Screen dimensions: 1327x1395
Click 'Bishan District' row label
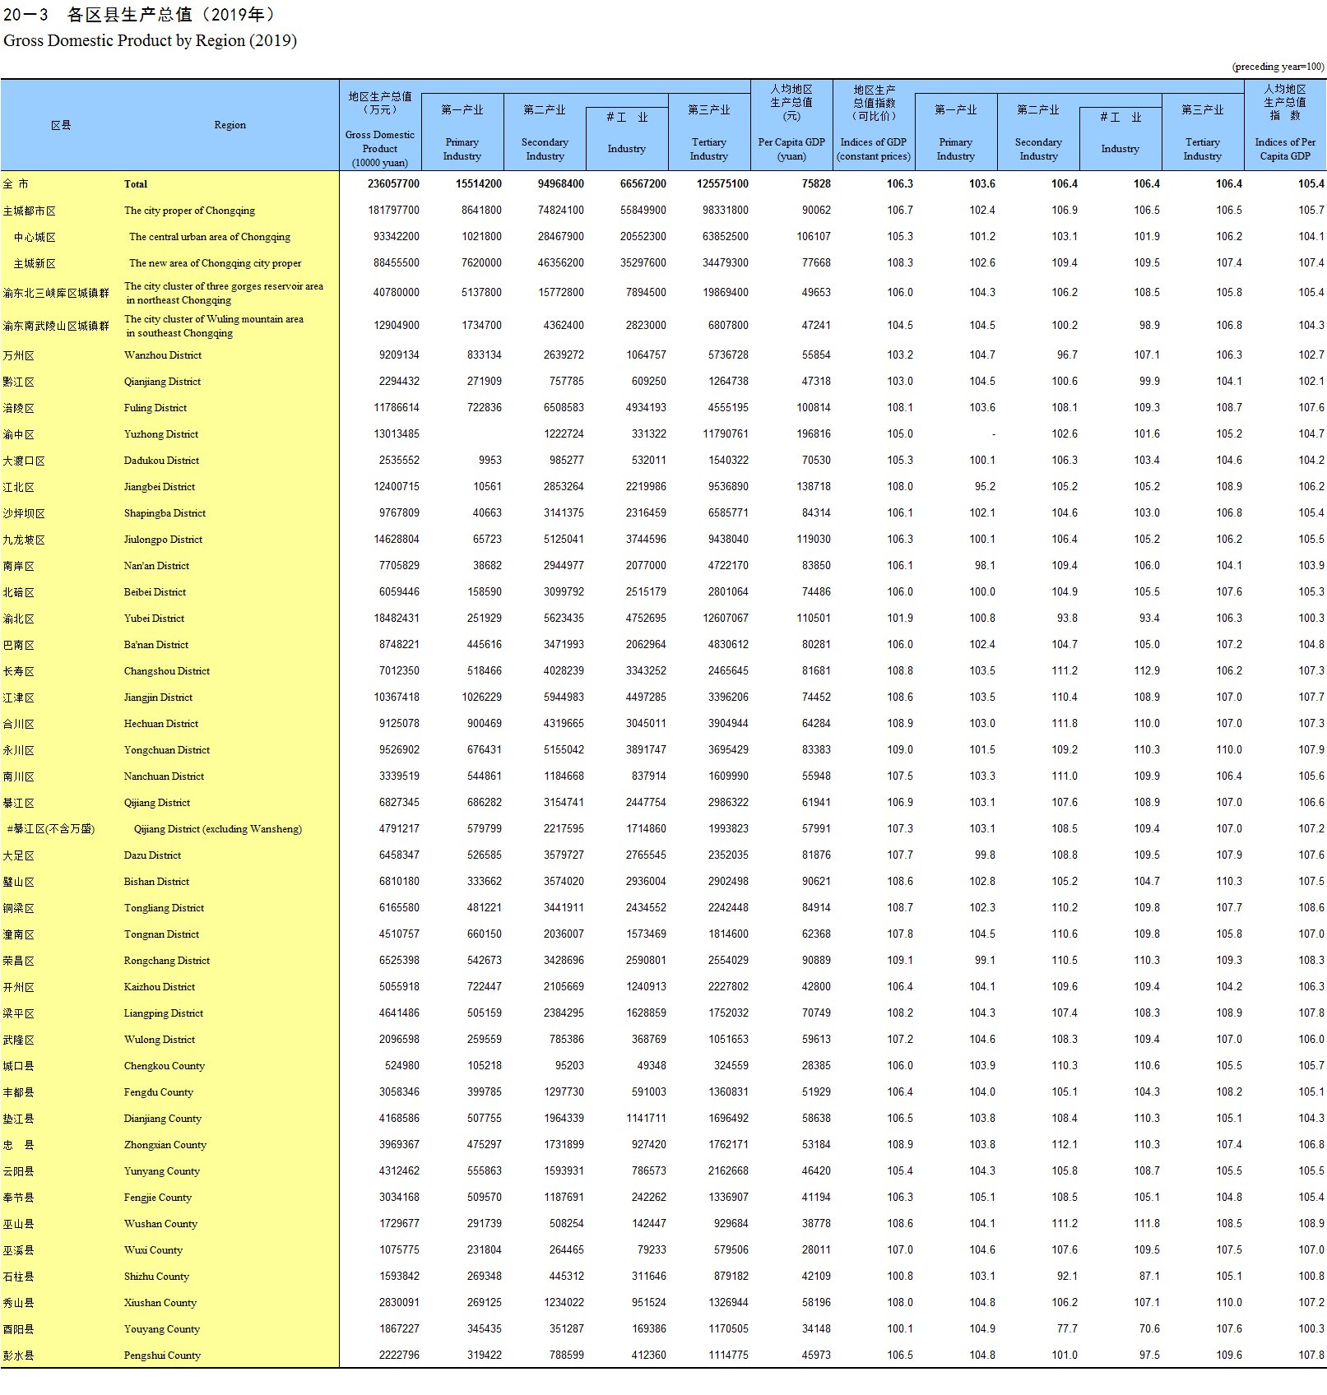tap(156, 882)
